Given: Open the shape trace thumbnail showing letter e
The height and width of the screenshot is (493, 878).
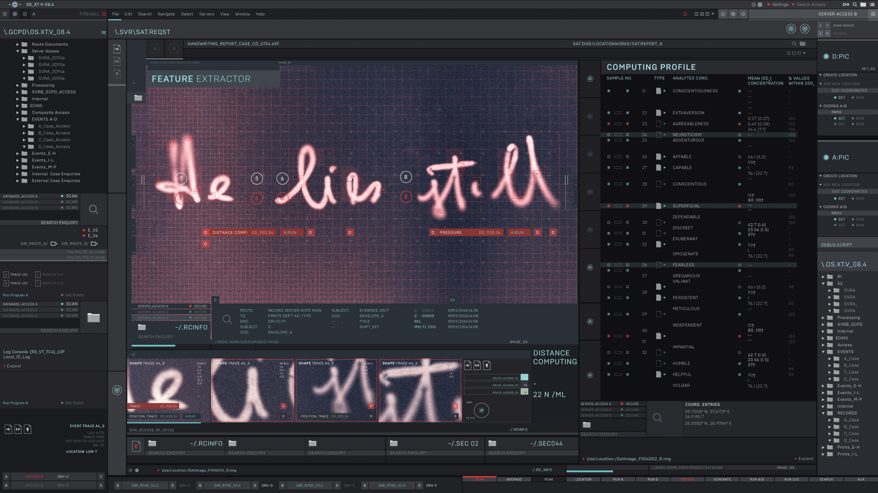Looking at the screenshot, I should pyautogui.click(x=169, y=390).
